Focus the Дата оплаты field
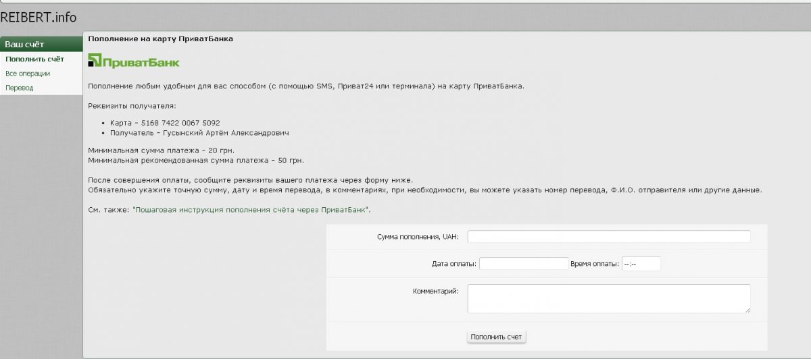This screenshot has height=359, width=811. pos(524,264)
